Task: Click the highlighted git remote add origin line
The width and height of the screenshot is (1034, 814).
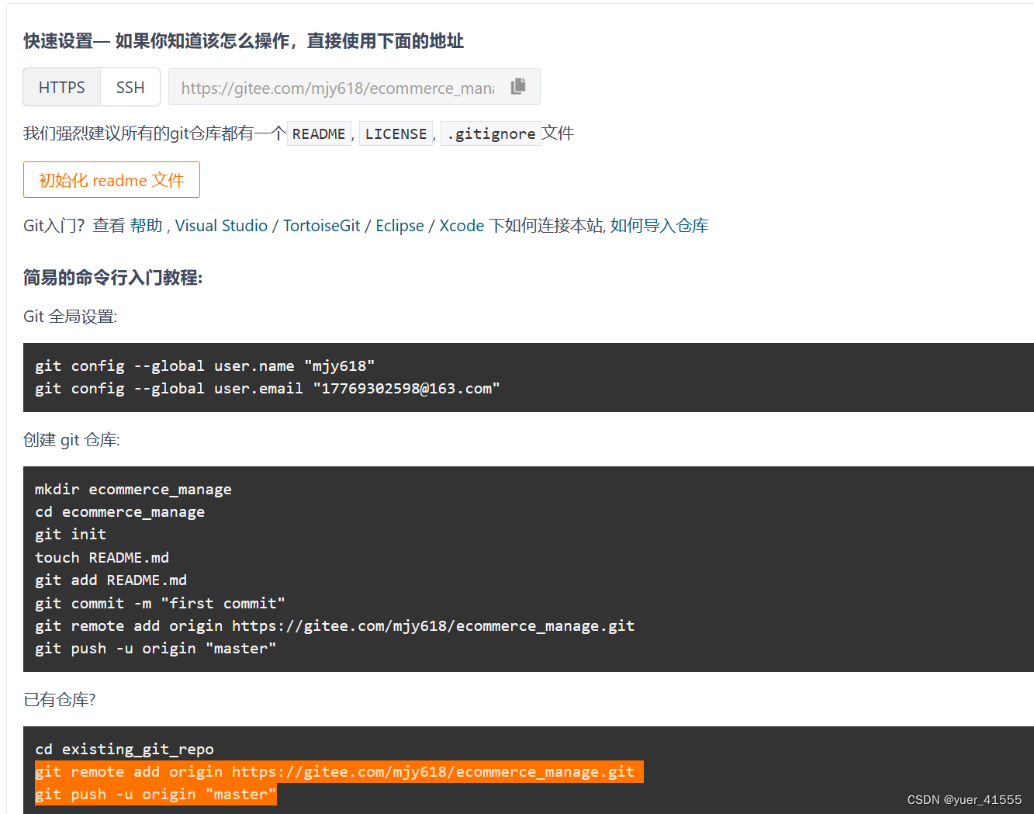Action: click(x=339, y=771)
